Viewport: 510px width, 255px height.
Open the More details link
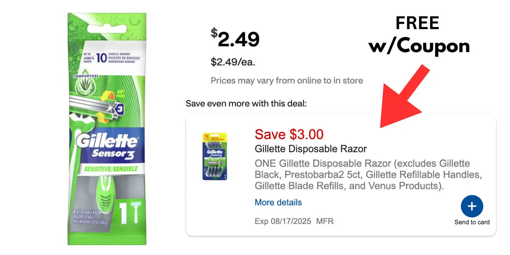[x=278, y=202]
